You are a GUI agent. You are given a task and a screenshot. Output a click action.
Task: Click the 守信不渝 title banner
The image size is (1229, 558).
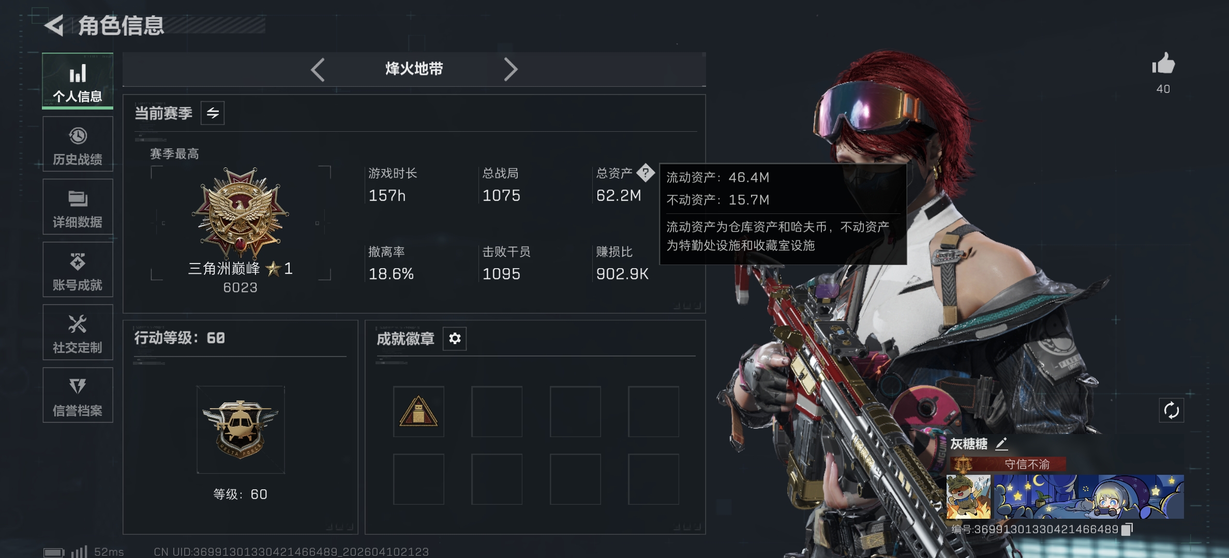tap(1008, 464)
